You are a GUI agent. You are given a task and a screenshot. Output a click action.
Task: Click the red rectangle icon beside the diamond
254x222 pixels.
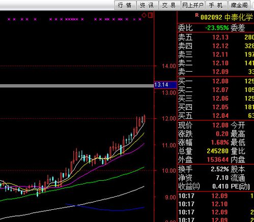click(x=150, y=15)
